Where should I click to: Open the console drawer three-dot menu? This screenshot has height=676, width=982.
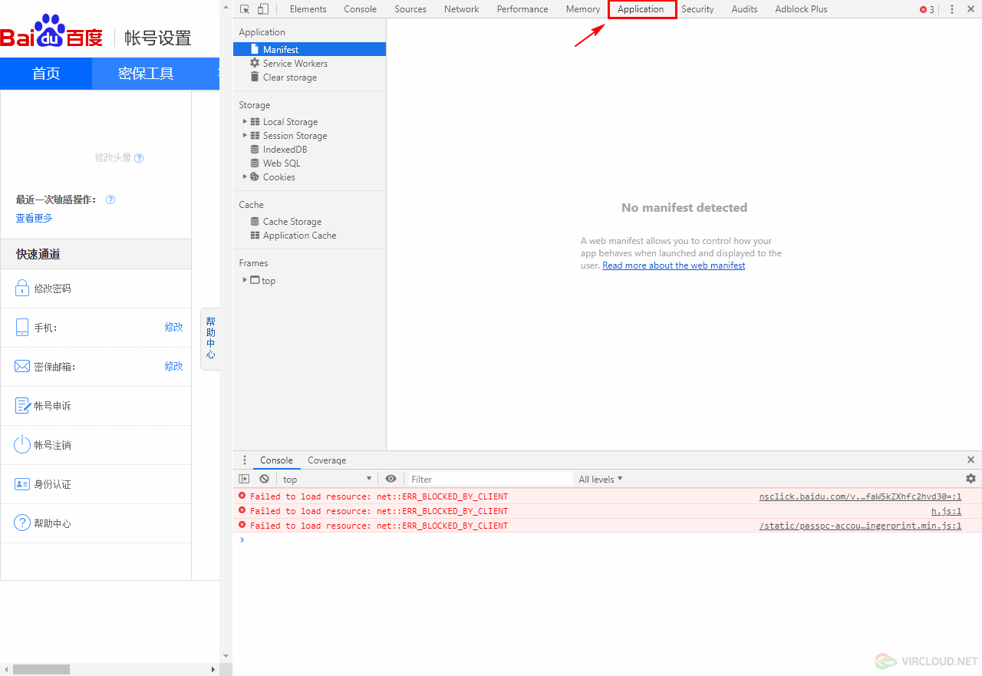tap(245, 460)
